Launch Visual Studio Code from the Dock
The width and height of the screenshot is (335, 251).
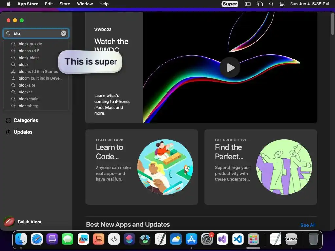click(238, 239)
